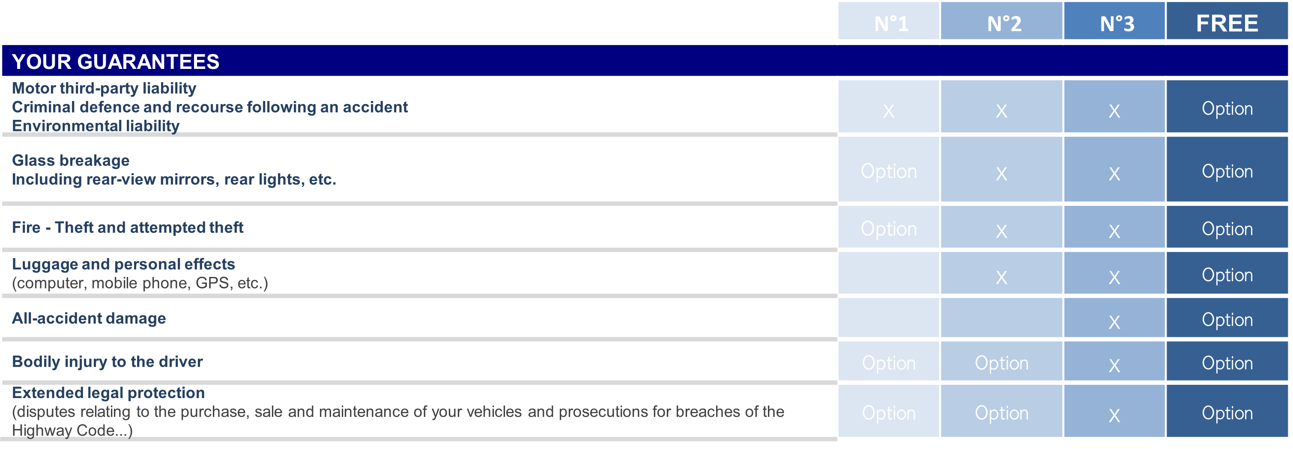Click X mark for Luggage under N°2
1293x449 pixels.
1001,277
